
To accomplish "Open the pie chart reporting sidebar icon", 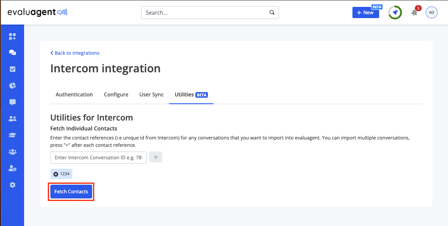I will coord(12,86).
